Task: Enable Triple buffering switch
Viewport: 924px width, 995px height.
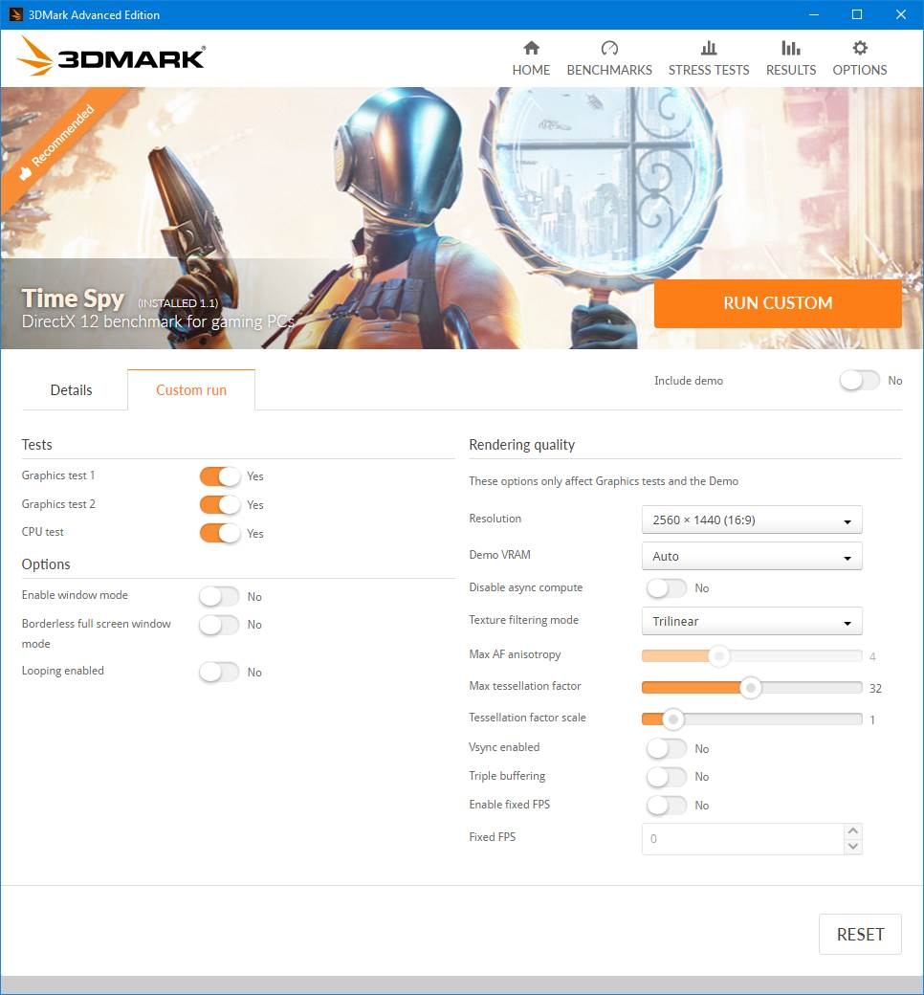Action: 667,777
